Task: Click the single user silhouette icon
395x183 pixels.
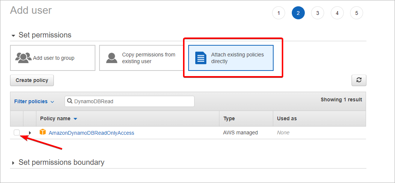Action: tap(112, 58)
